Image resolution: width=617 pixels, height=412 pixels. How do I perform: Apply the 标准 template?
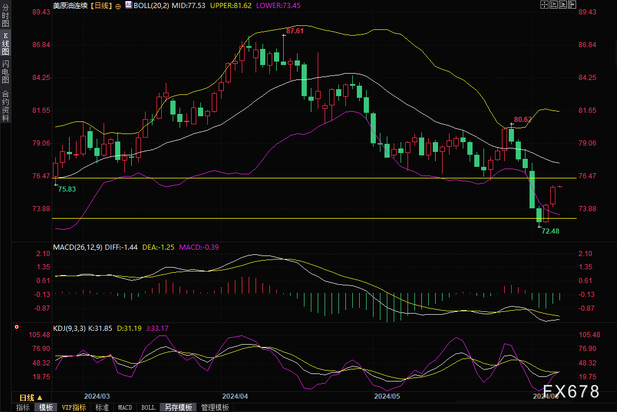(x=102, y=407)
